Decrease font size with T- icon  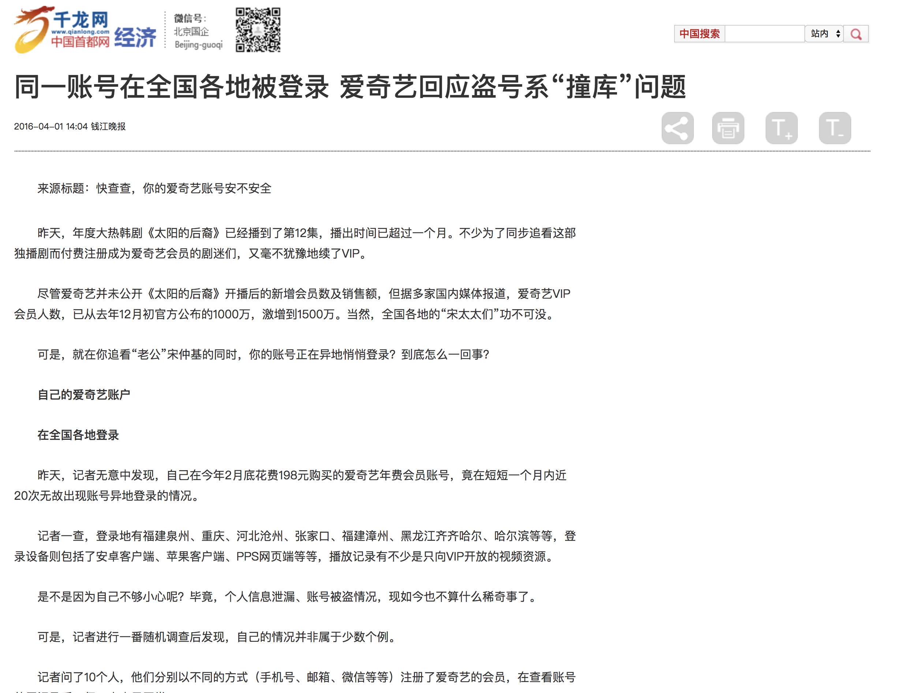pos(835,128)
